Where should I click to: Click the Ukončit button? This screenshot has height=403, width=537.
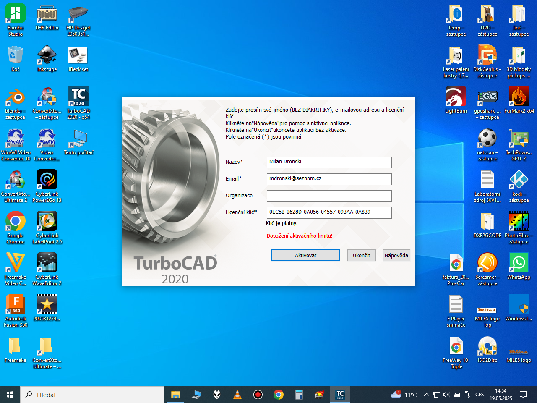coord(361,255)
